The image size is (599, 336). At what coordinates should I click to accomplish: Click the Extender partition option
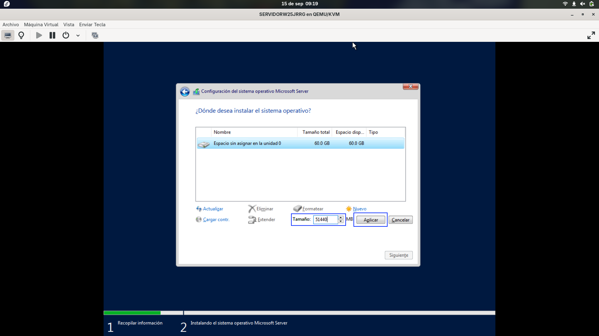pos(266,220)
